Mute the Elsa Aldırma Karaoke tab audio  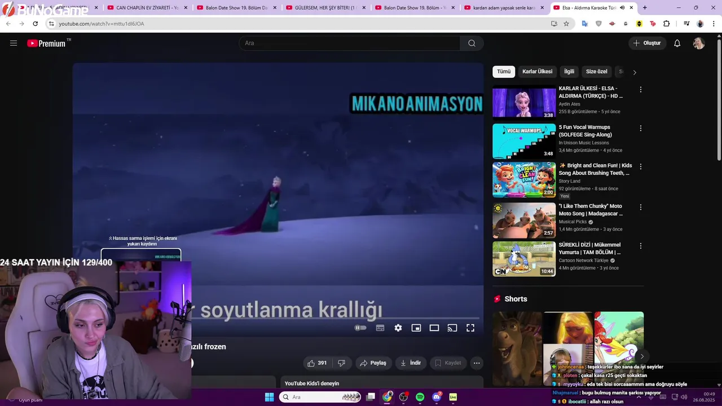[622, 8]
